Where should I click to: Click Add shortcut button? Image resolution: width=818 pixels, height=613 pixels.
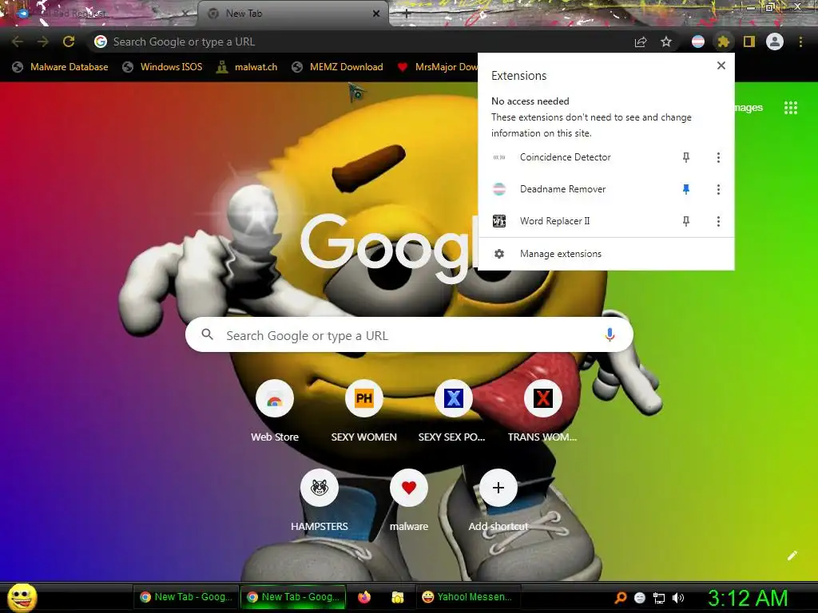coord(498,500)
